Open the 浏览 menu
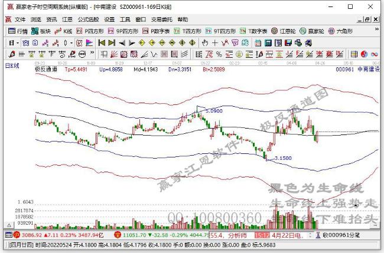384x253 pixels. coord(36,19)
